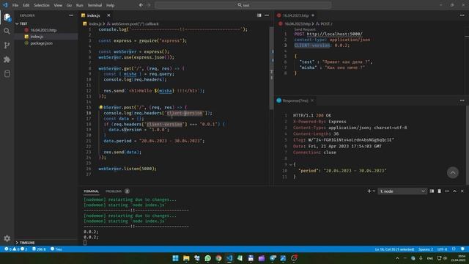This screenshot has width=469, height=264.
Task: Open Manage settings gear
Action: coord(7,238)
